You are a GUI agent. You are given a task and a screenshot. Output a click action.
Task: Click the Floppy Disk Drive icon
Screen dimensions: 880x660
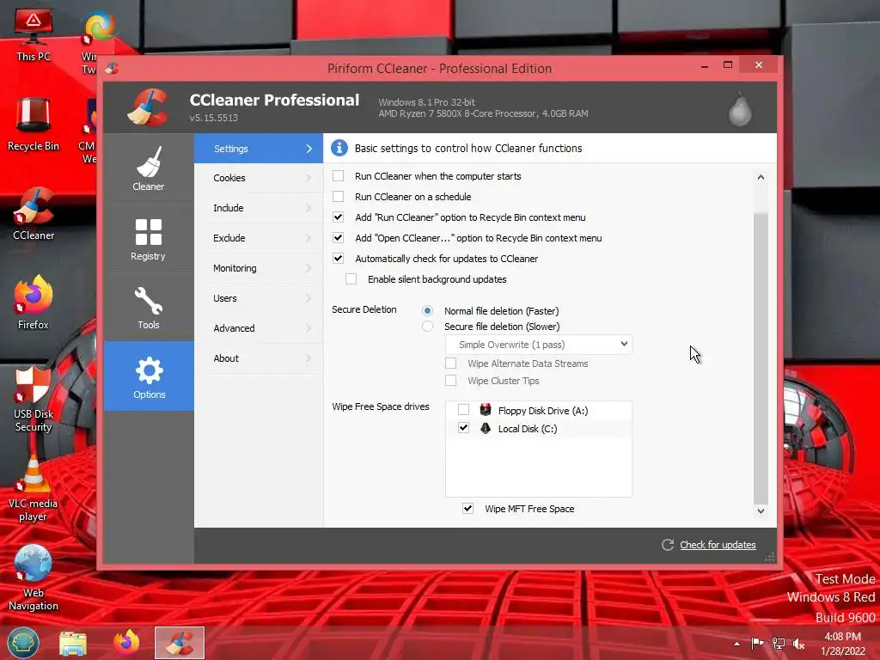pos(486,410)
